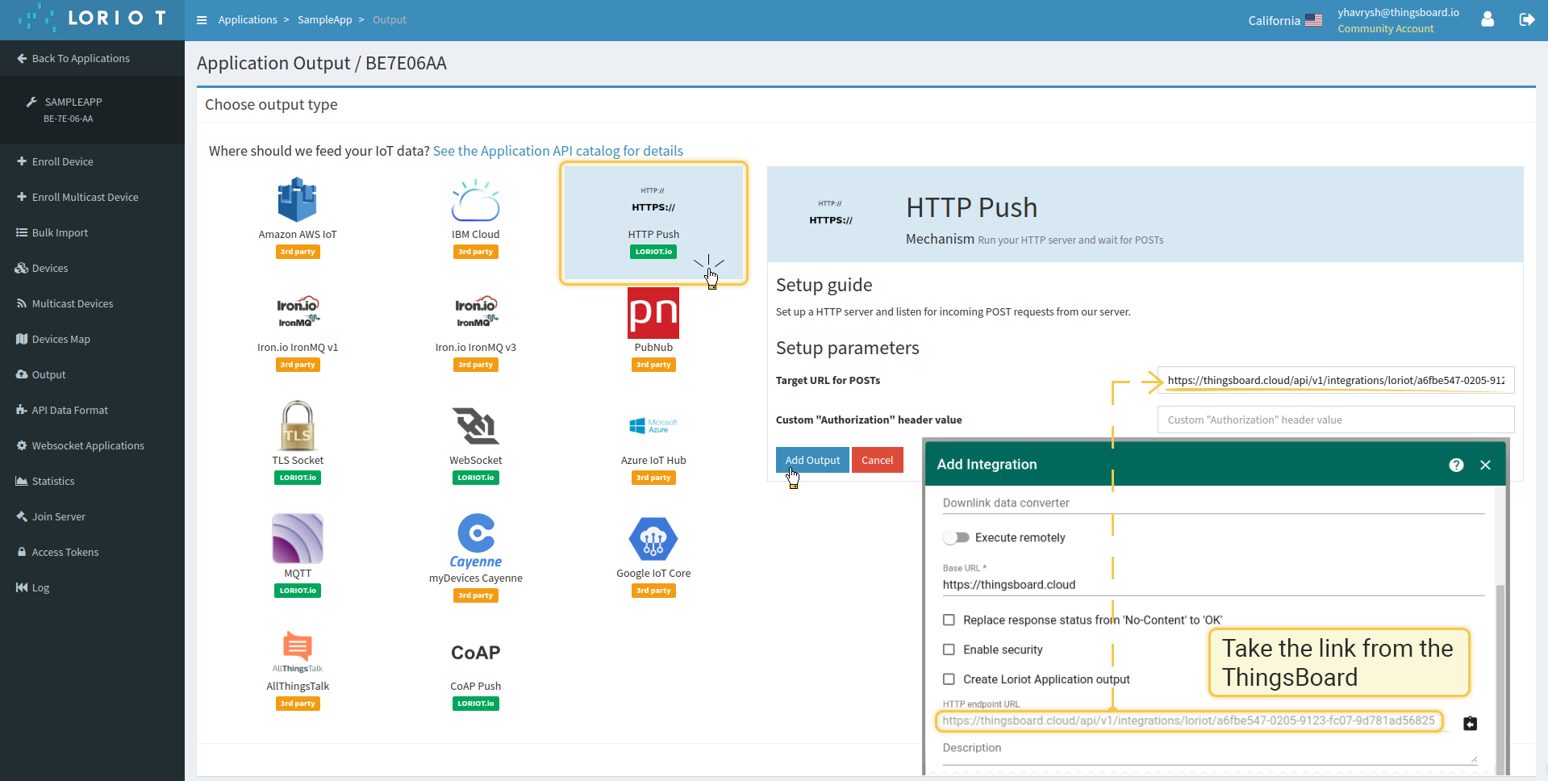This screenshot has width=1548, height=781.
Task: Choose the myDevices Cayenne output icon
Action: [x=475, y=541]
